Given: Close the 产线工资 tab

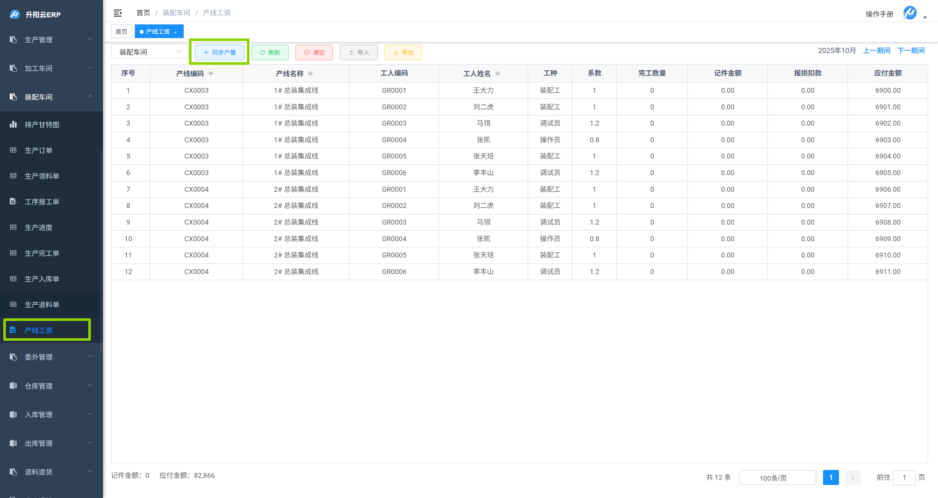Looking at the screenshot, I should (x=175, y=32).
